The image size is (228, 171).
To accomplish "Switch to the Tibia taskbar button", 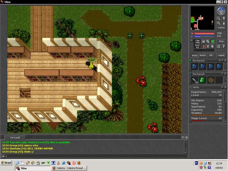I will (33, 168).
